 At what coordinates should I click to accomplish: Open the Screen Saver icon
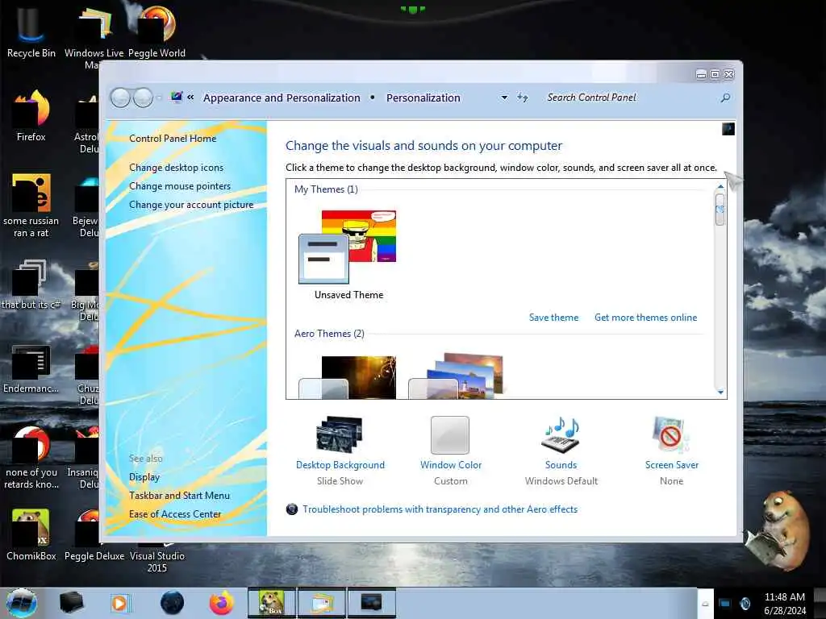pos(670,434)
